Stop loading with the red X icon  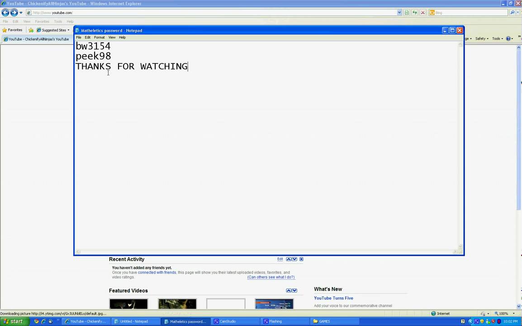423,13
